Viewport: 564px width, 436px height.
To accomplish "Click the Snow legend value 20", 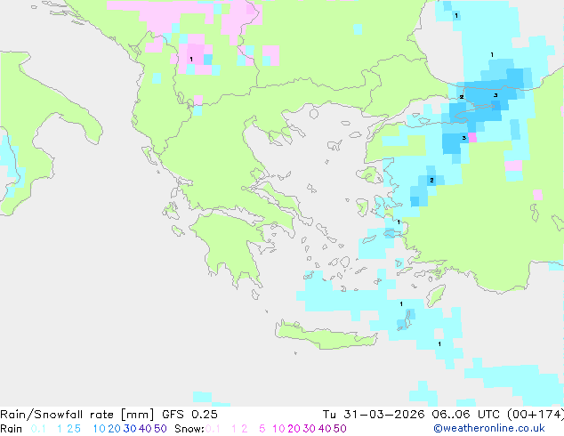I will [294, 429].
